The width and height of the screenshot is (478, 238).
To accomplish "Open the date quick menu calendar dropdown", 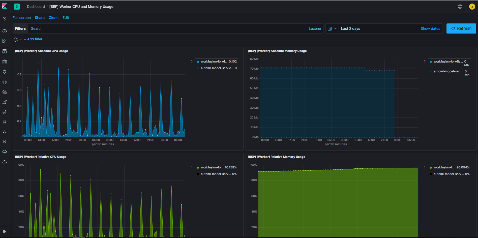I will coord(332,28).
